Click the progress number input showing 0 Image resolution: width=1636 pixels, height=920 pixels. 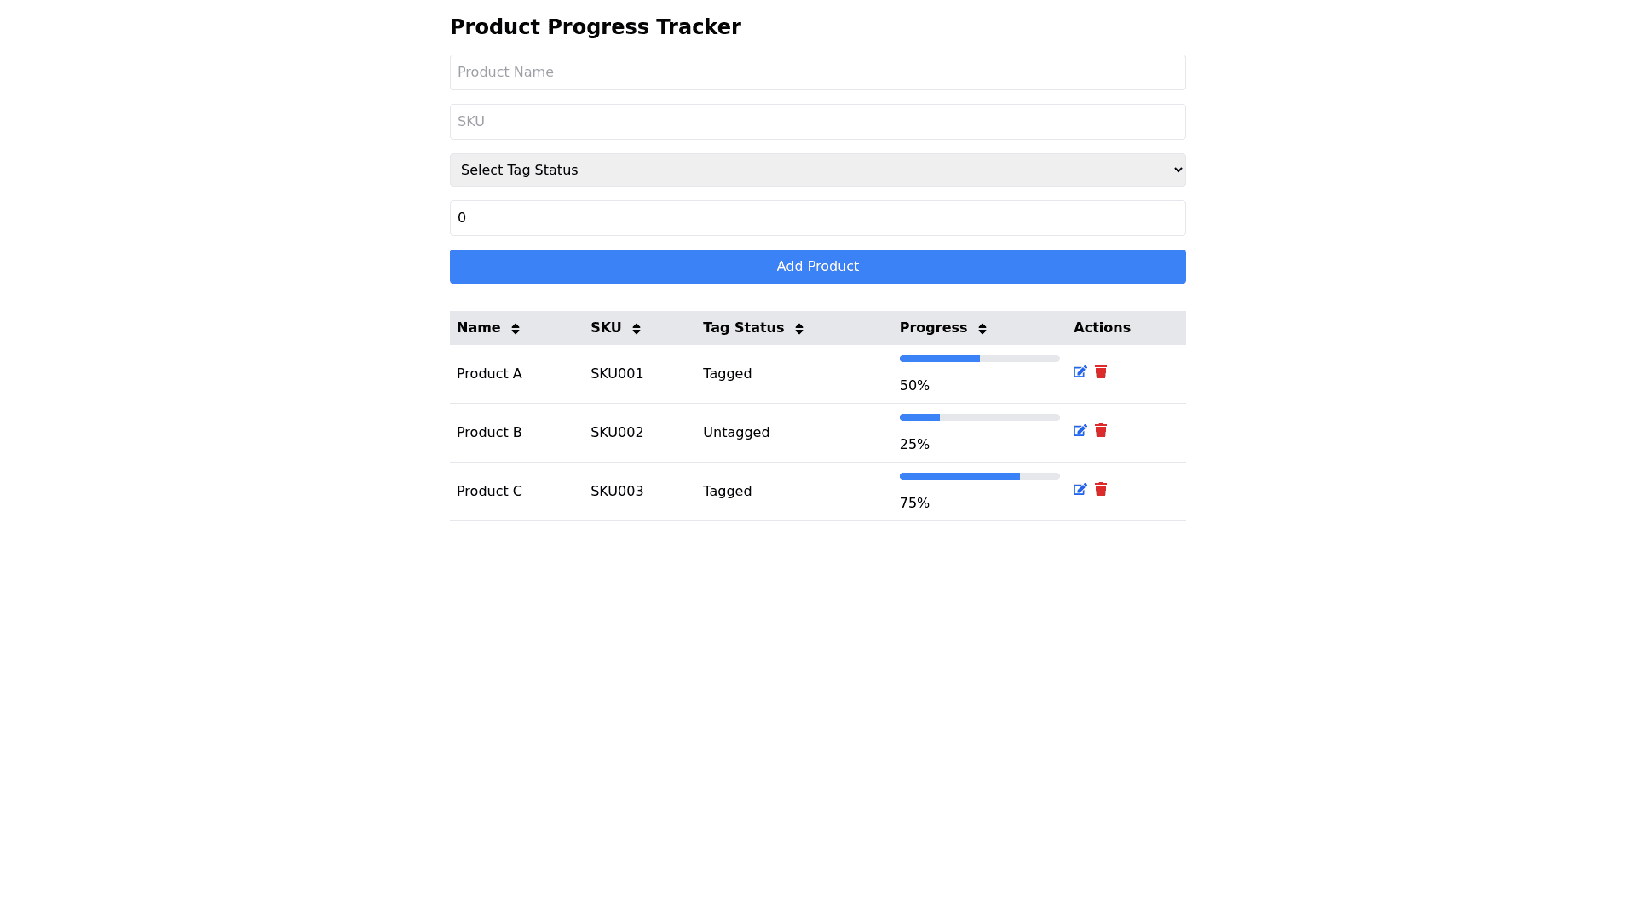click(x=817, y=218)
